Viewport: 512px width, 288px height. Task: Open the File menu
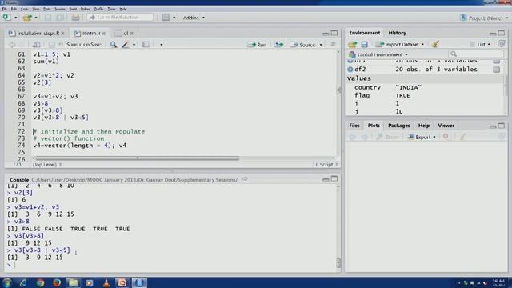pyautogui.click(x=4, y=9)
